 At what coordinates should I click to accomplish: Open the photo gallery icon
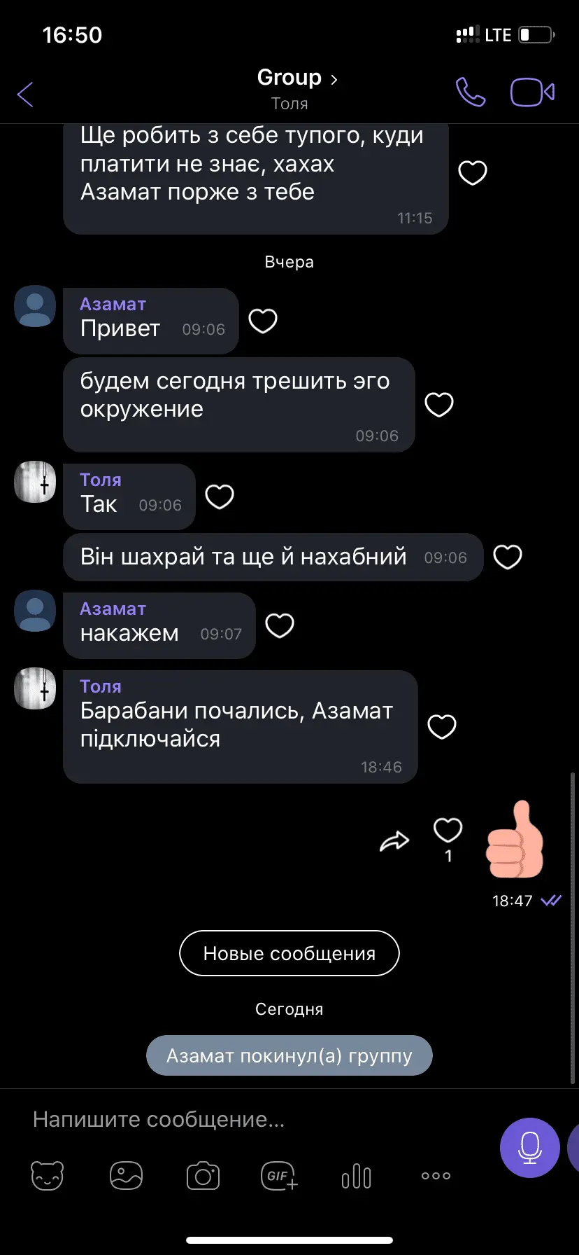click(x=126, y=1176)
